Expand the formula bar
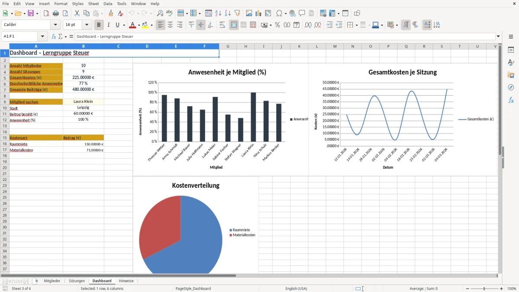Viewport: 519px width, 292px height. [499, 36]
